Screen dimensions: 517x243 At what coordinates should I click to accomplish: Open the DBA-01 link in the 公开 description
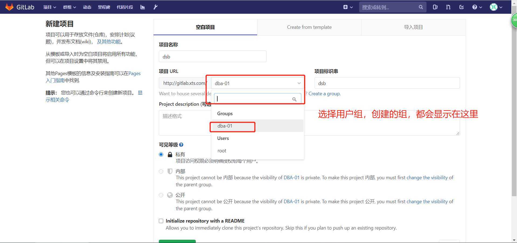point(291,202)
